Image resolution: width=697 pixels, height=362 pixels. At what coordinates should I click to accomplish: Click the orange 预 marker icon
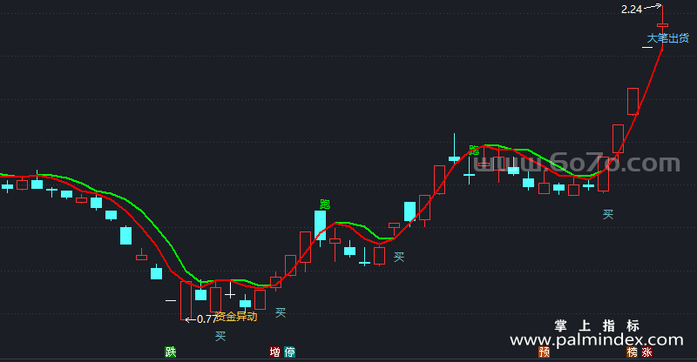544,352
